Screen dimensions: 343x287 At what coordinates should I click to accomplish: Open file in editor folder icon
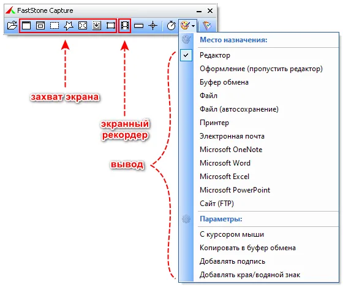[x=12, y=25]
